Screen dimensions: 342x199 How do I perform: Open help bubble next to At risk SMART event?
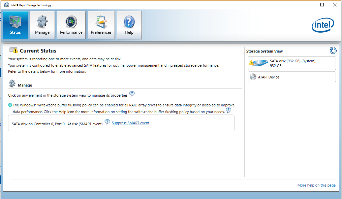point(107,122)
